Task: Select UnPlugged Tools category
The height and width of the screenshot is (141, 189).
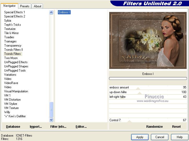Action: coord(15,70)
